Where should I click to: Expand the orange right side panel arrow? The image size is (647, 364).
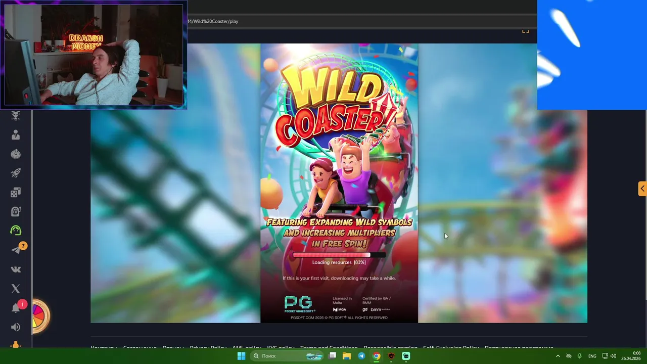pyautogui.click(x=642, y=189)
